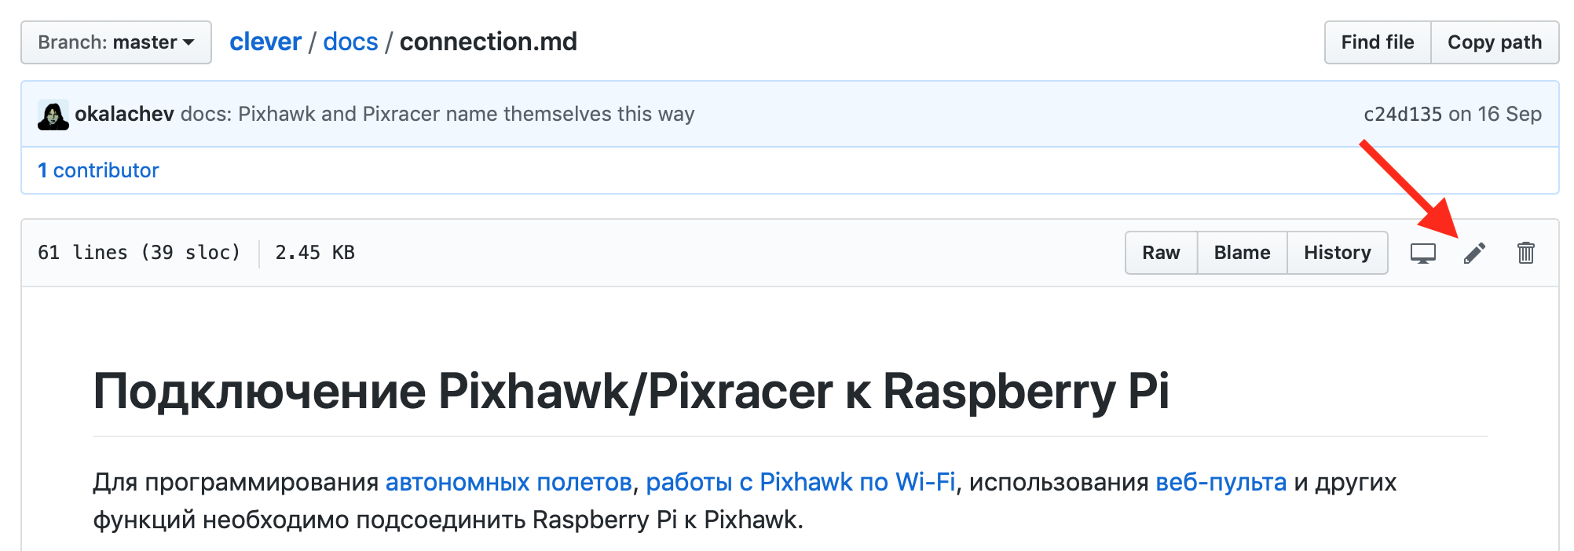Image resolution: width=1574 pixels, height=551 pixels.
Task: View the Raw version of the file
Action: pos(1161,253)
